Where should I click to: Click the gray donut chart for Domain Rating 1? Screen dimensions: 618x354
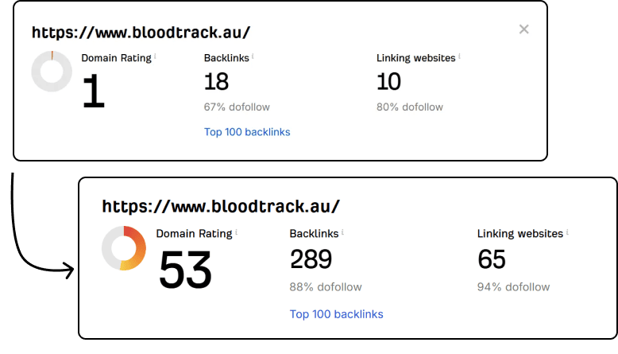coord(52,72)
